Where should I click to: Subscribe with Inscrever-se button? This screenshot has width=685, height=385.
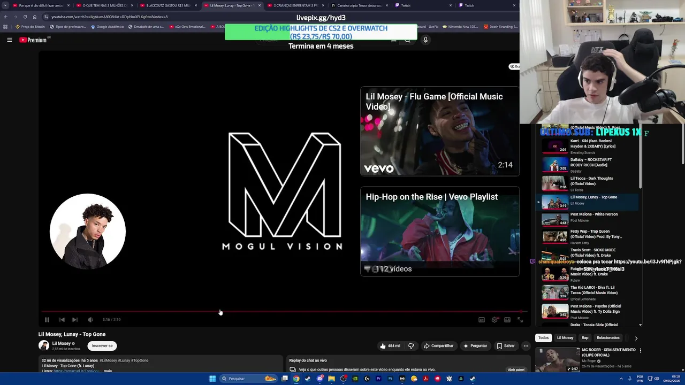pos(102,346)
